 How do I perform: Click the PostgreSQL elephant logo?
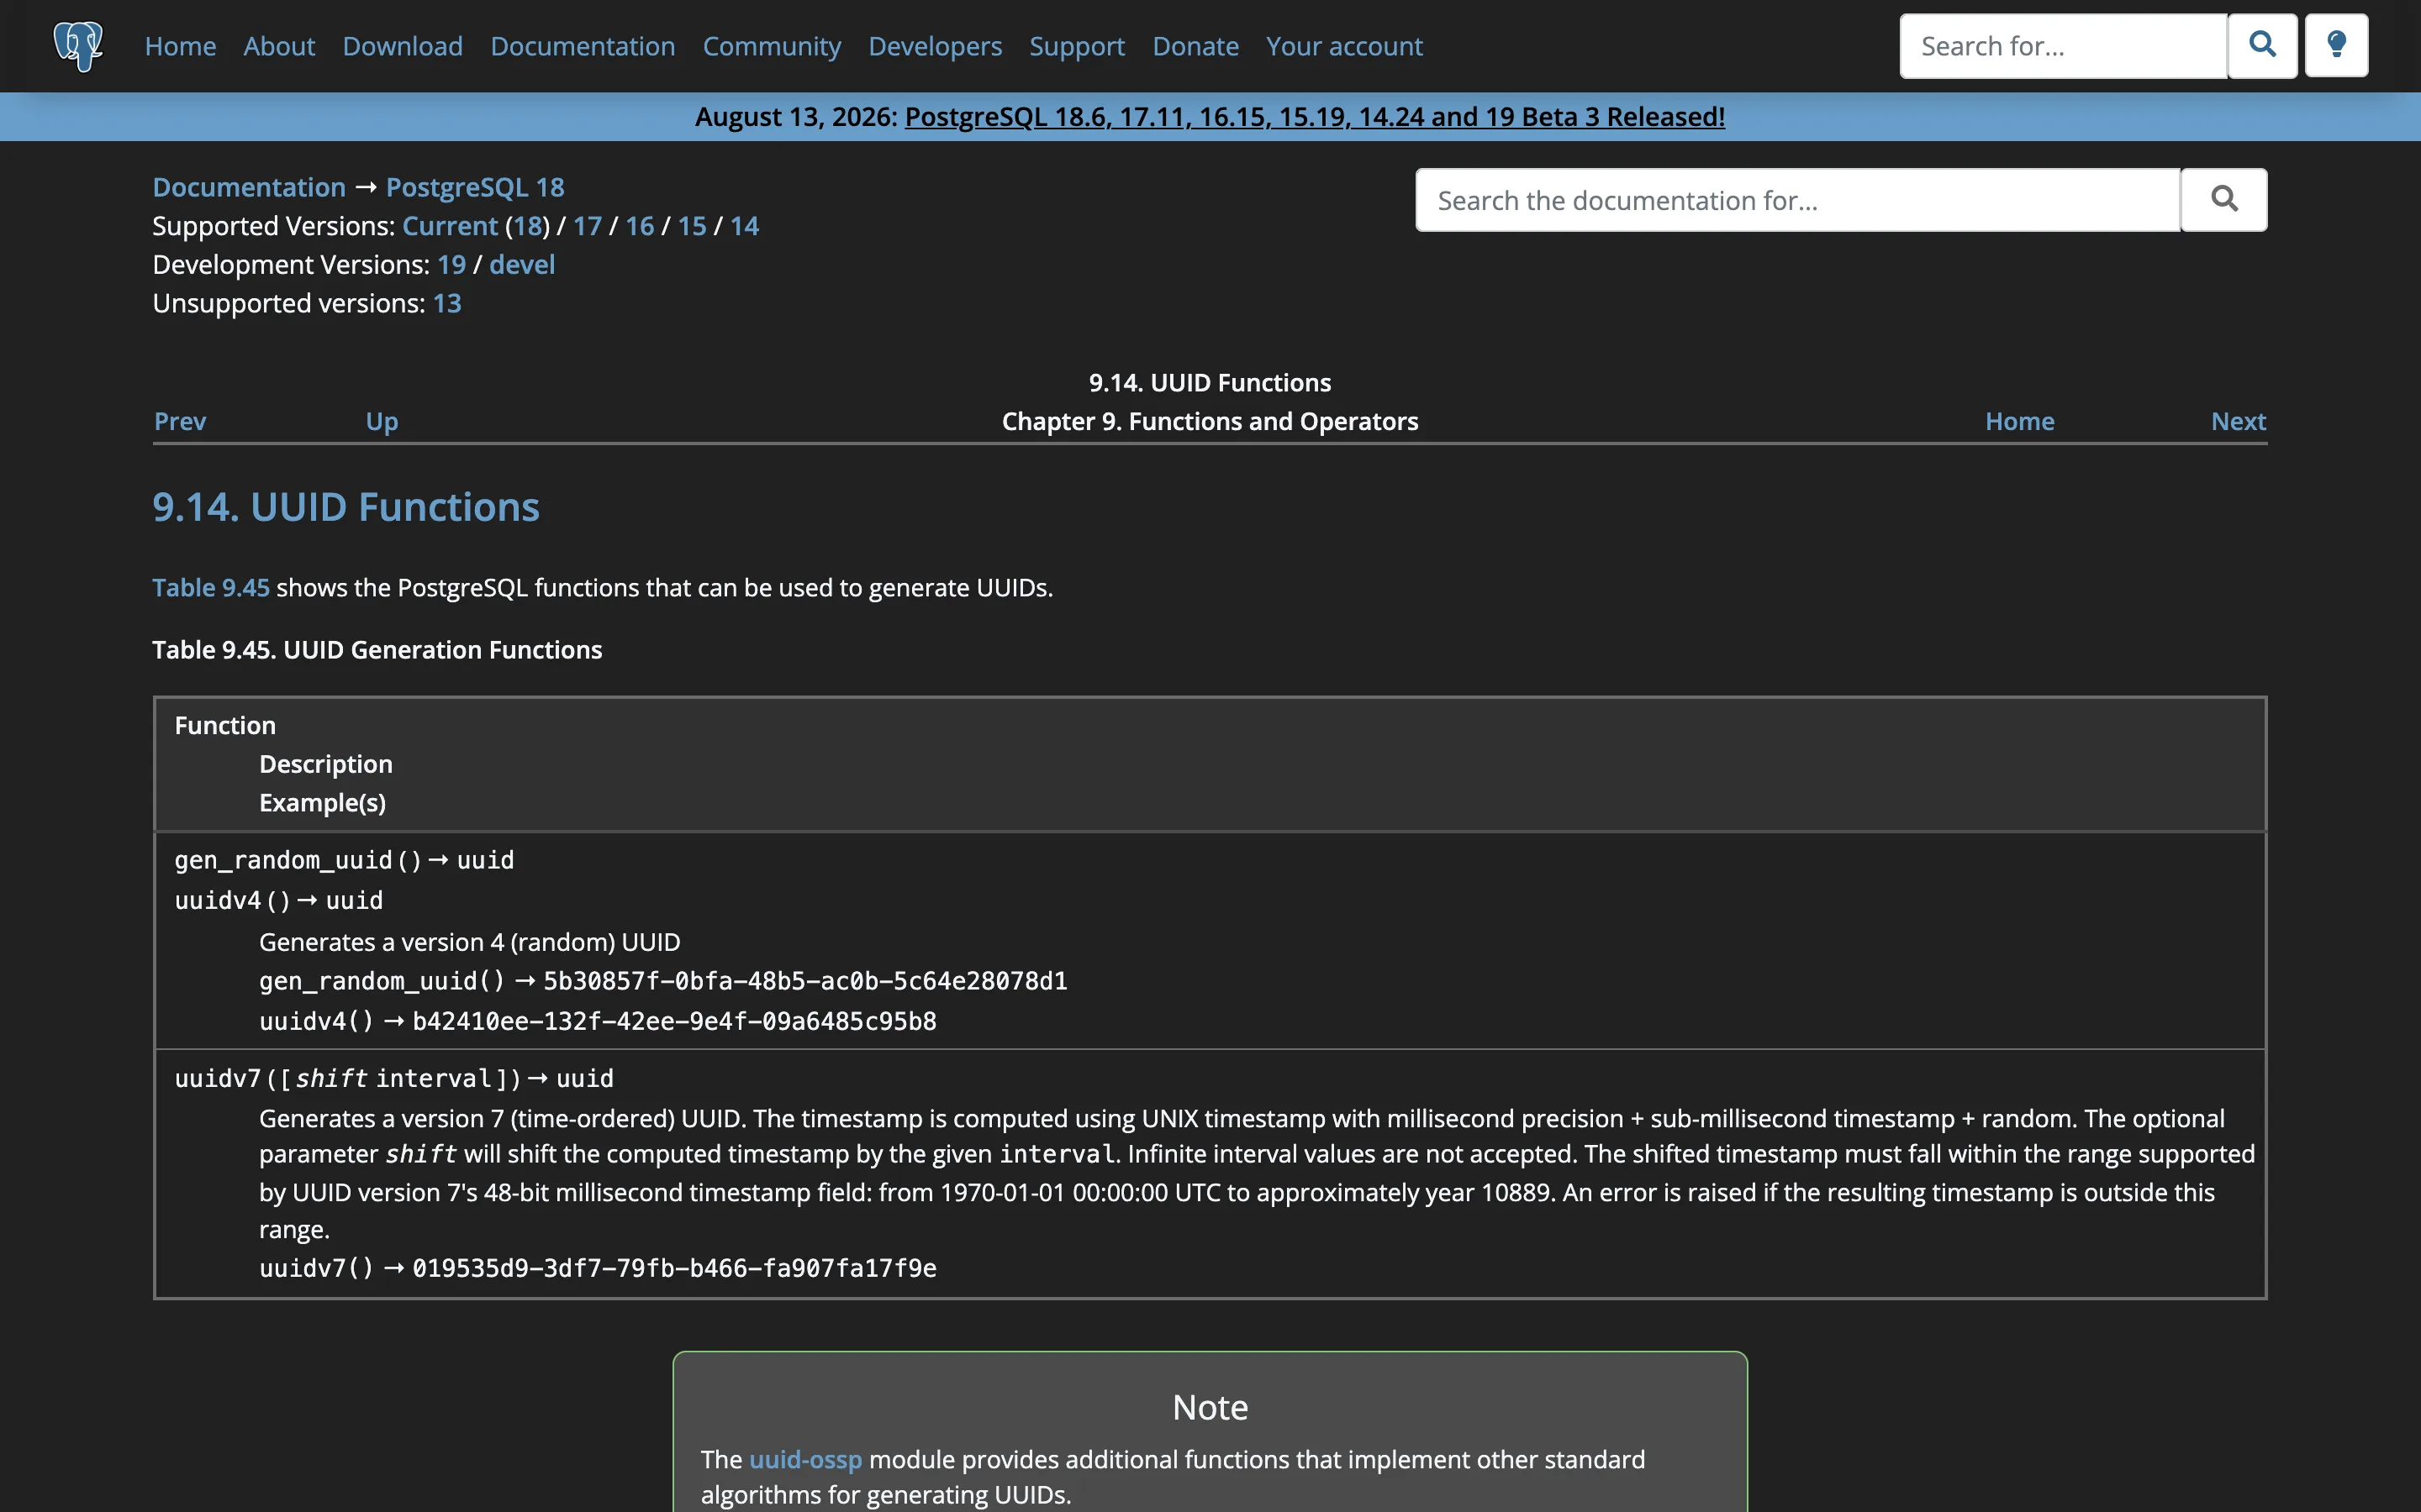78,46
